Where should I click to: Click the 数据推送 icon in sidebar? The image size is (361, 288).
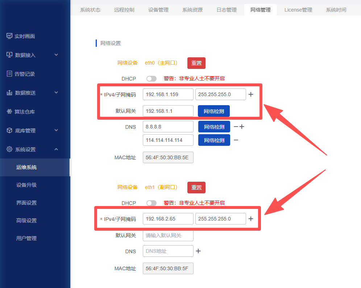click(x=10, y=92)
